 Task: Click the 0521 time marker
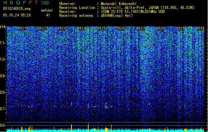coord(22,28)
